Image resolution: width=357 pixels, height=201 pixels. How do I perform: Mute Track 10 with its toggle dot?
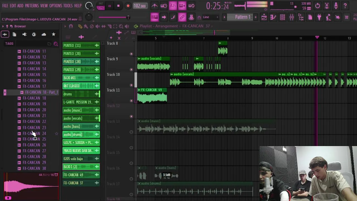131,85
